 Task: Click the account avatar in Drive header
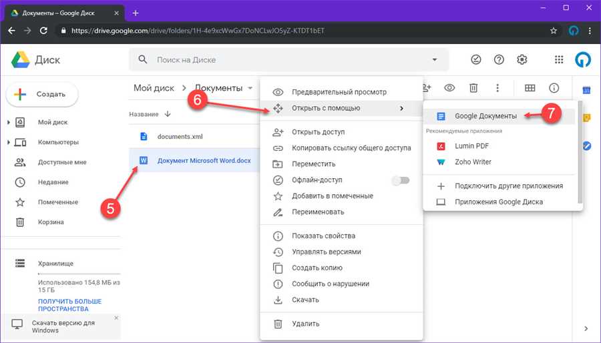click(x=582, y=59)
